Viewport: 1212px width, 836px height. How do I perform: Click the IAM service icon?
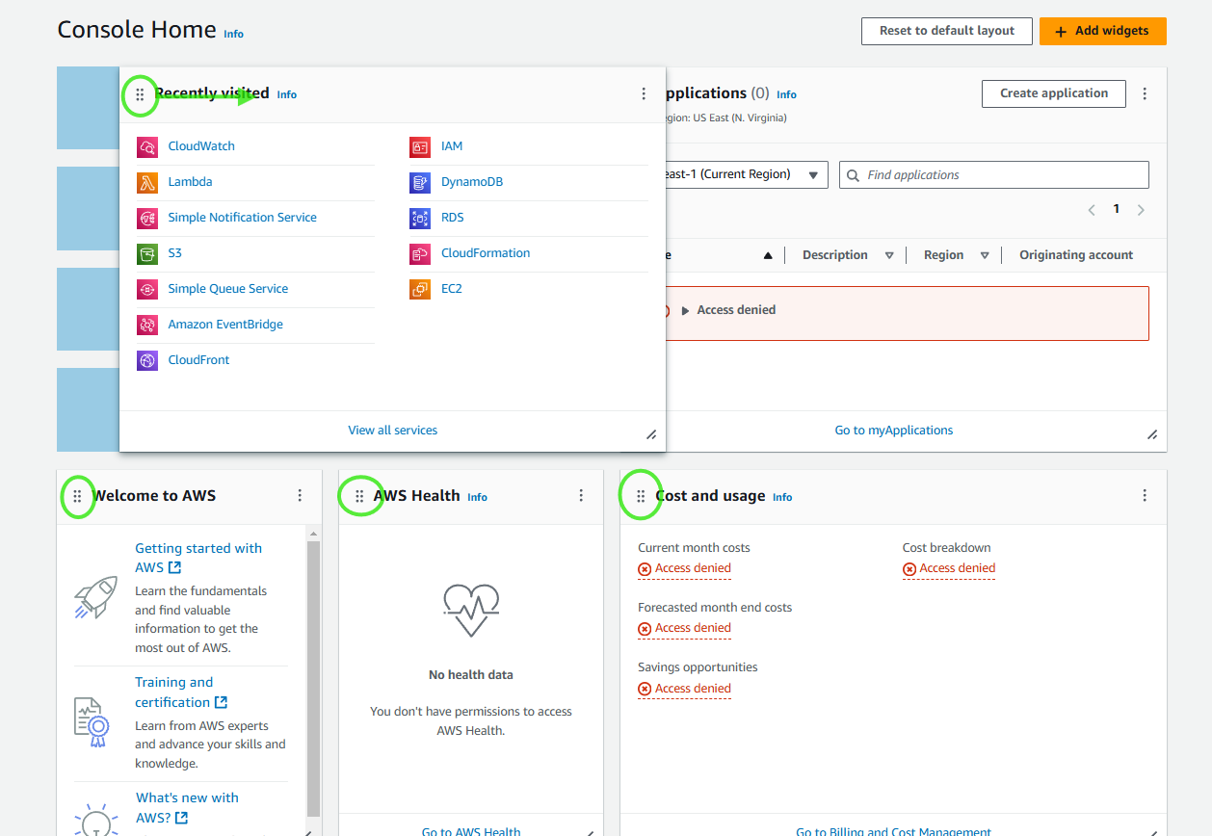click(x=419, y=145)
